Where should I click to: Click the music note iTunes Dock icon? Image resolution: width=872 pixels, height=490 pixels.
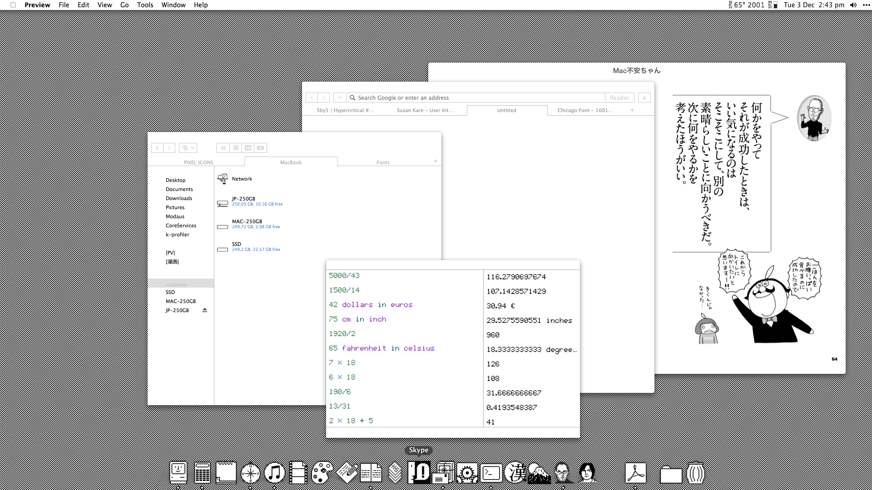(x=274, y=473)
